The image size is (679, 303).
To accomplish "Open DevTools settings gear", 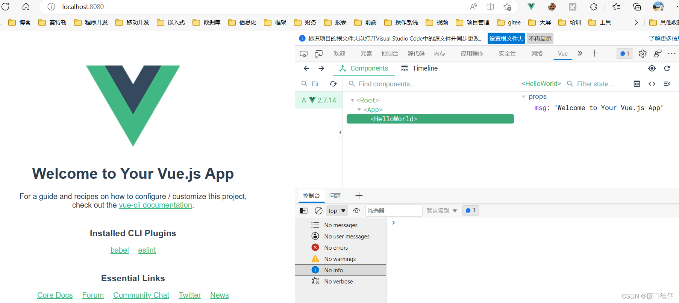I will pyautogui.click(x=643, y=54).
